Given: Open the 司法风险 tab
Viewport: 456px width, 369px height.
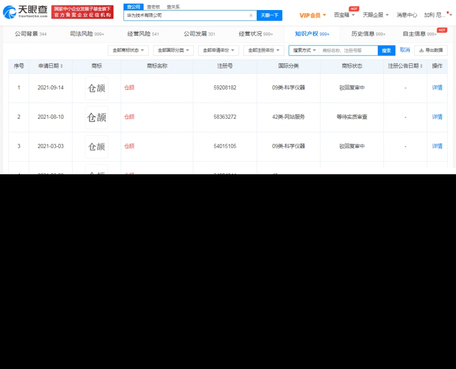Looking at the screenshot, I should tap(87, 34).
